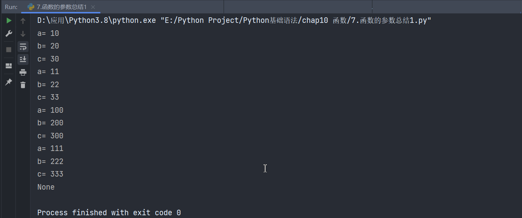Open run configuration via the wrench icon
Viewport: 522px width, 218px height.
point(9,34)
